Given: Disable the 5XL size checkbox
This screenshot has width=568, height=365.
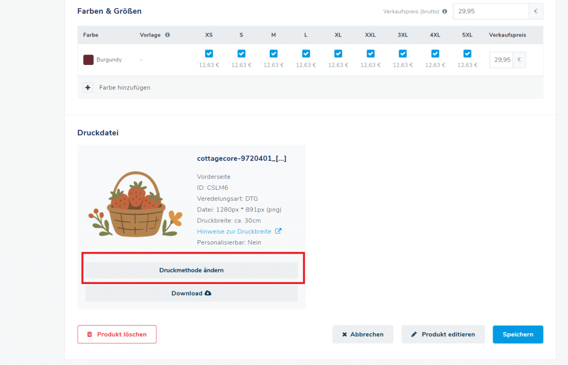Looking at the screenshot, I should coord(467,54).
